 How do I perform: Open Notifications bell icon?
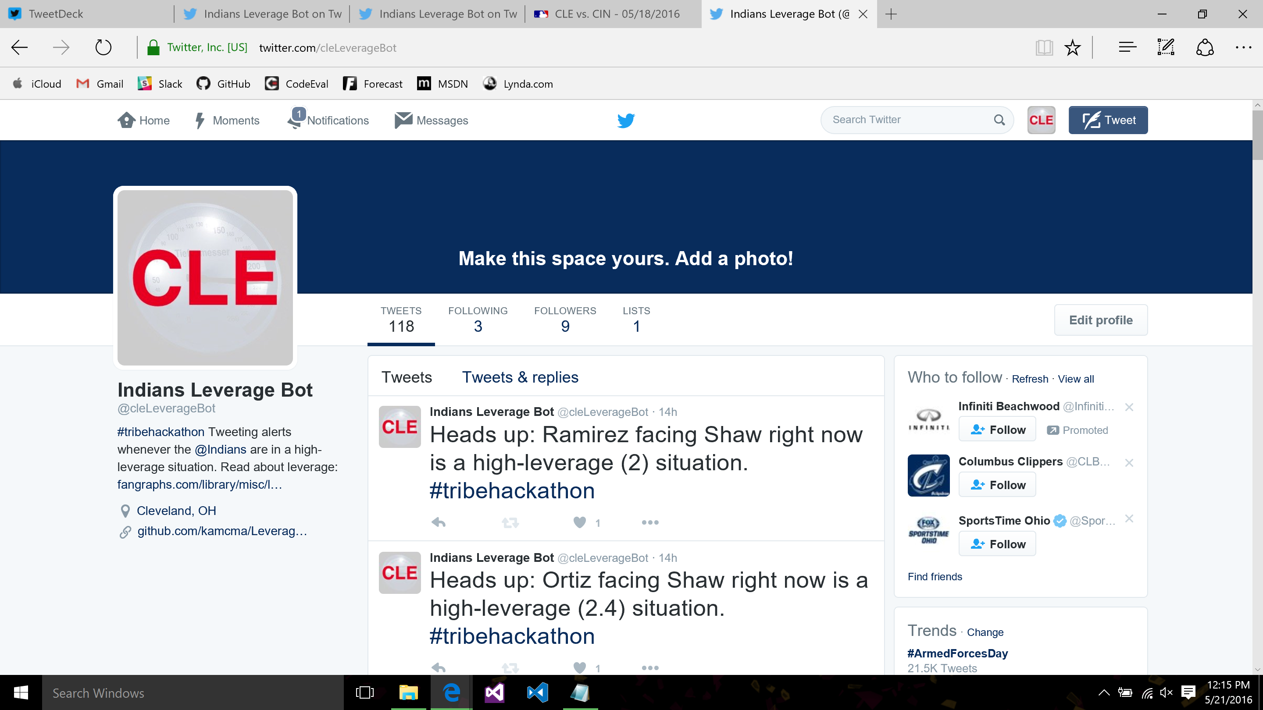pos(296,120)
